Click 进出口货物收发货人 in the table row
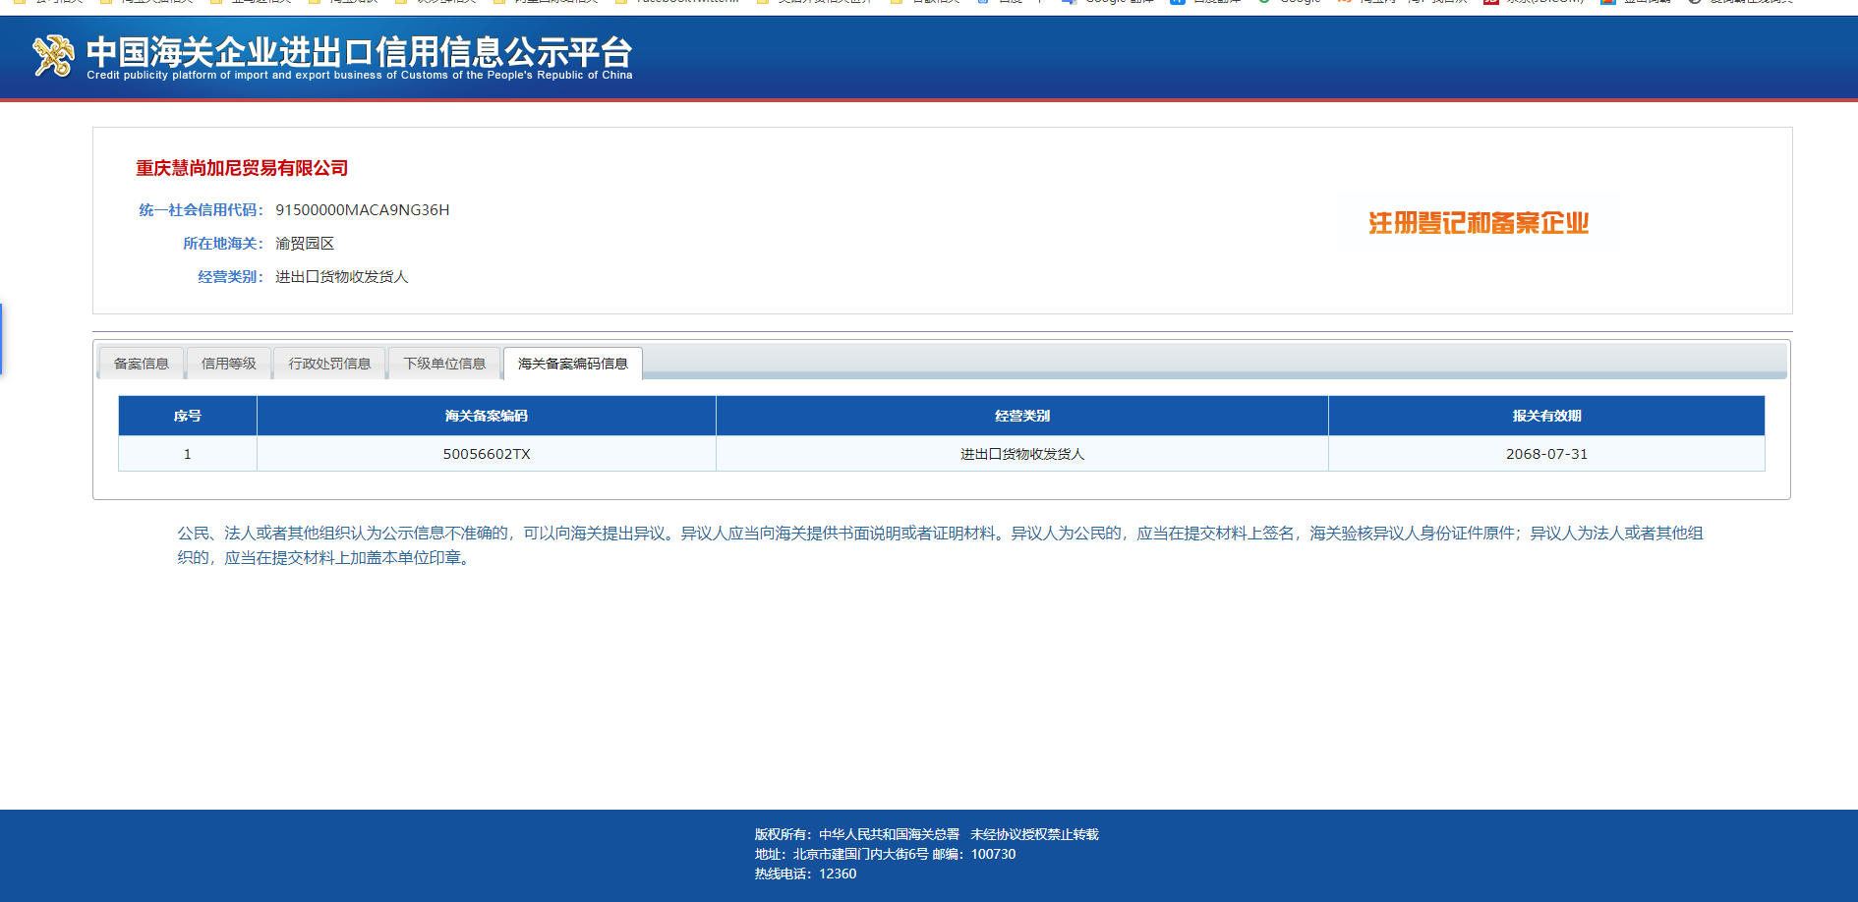This screenshot has width=1858, height=902. tap(1022, 454)
